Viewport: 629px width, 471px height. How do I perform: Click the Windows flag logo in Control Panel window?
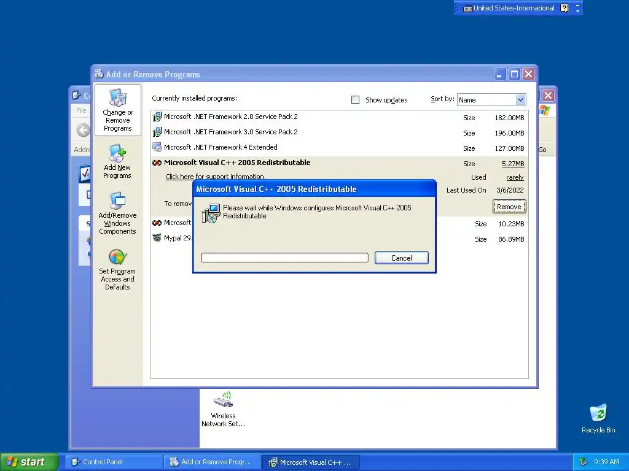544,110
